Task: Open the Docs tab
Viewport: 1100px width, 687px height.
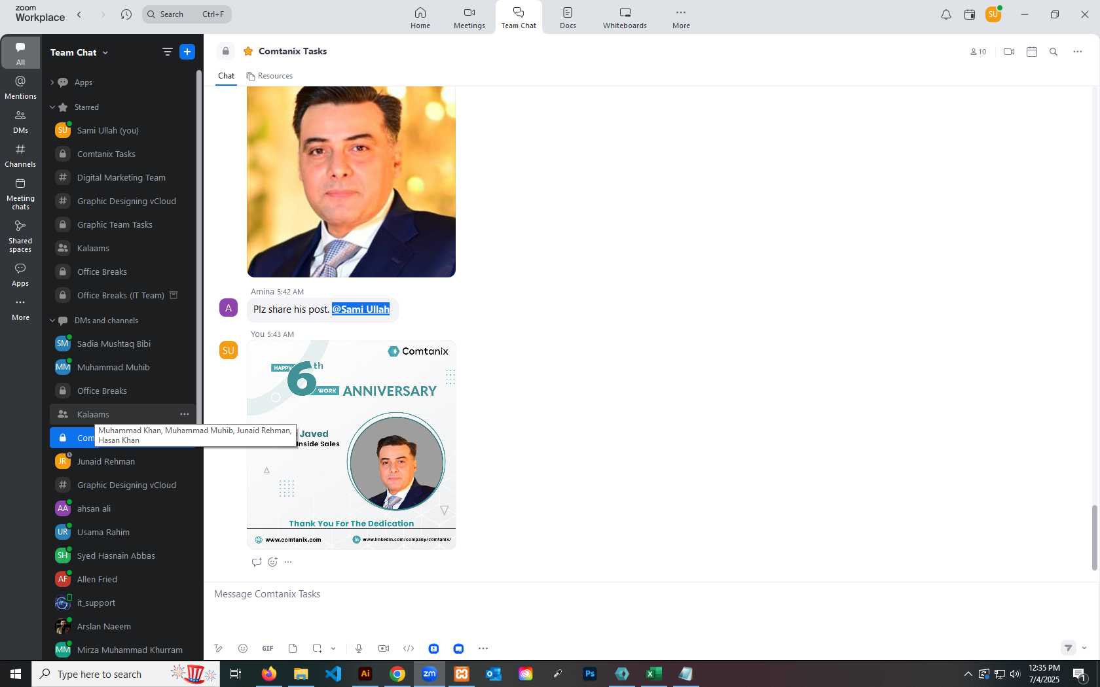Action: coord(568,18)
